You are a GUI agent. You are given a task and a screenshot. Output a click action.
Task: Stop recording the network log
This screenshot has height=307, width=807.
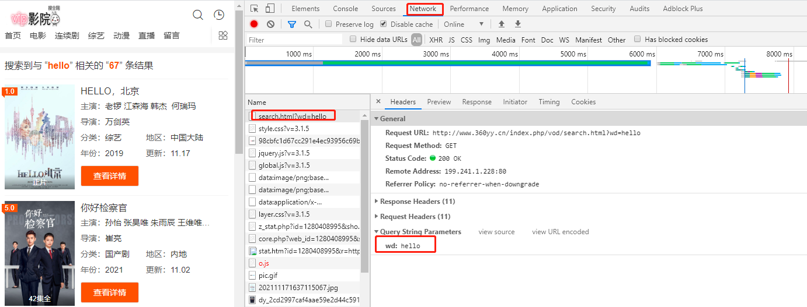coord(254,24)
